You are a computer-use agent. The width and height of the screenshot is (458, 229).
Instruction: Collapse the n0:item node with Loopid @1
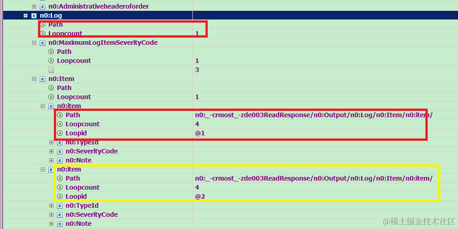tap(43, 106)
